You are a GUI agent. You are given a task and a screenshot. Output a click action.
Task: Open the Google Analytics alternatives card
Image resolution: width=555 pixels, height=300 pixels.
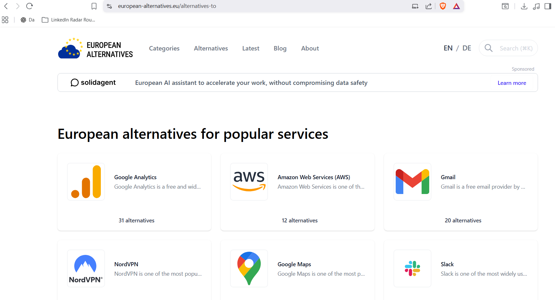click(134, 192)
